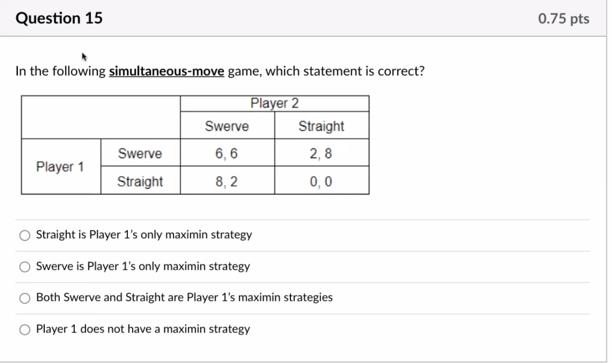The image size is (612, 363).
Task: Click Player 2's Swerve column header
Action: coord(227,125)
